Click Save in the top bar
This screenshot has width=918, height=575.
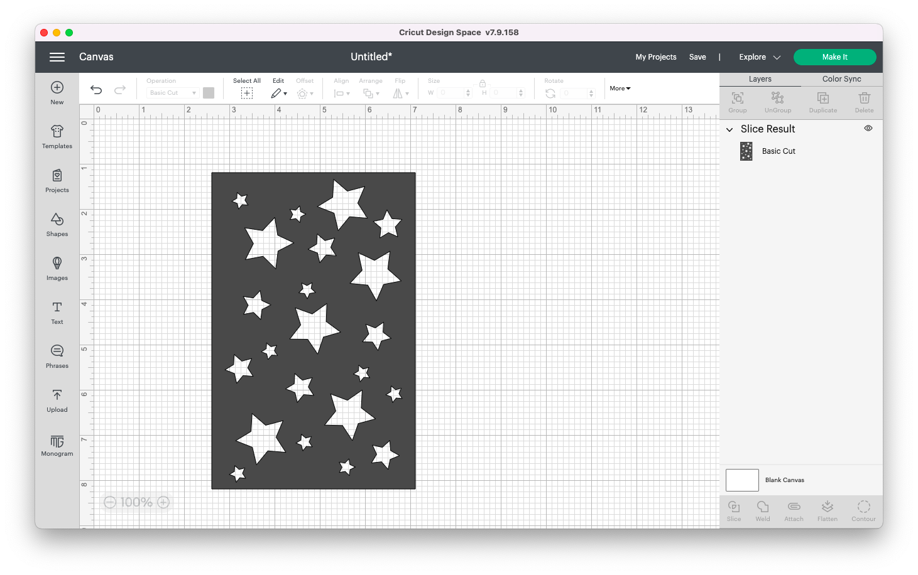[x=697, y=56]
